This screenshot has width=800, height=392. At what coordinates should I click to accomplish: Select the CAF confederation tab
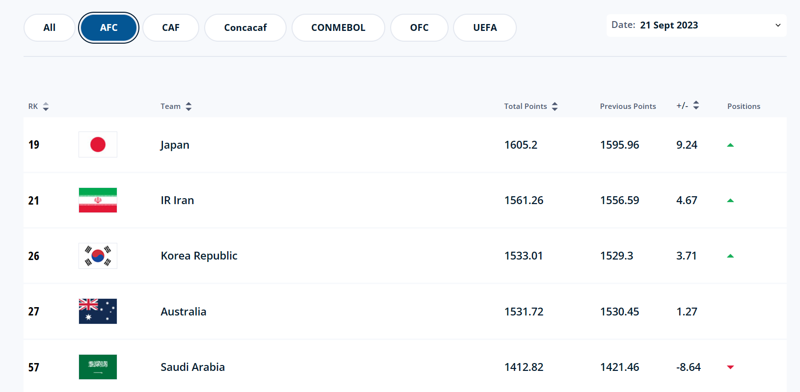point(171,27)
